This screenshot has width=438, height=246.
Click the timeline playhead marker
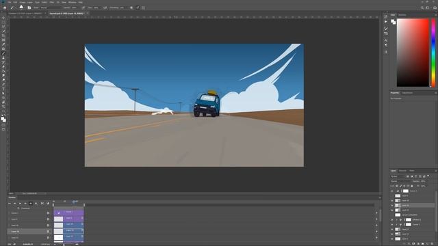pos(75,202)
